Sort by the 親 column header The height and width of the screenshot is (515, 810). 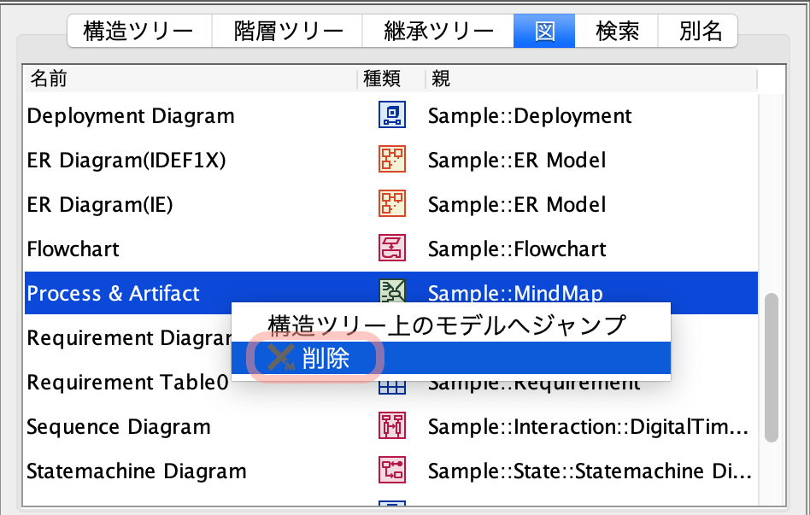pos(591,79)
